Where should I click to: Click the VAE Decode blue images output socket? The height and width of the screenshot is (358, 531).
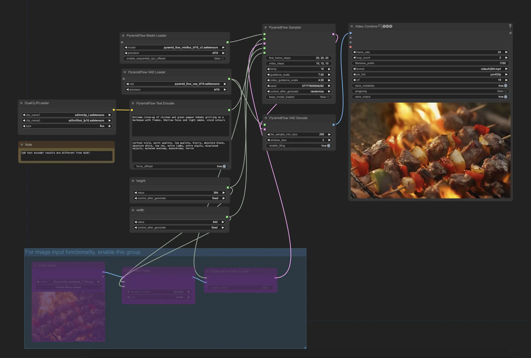pyautogui.click(x=334, y=125)
